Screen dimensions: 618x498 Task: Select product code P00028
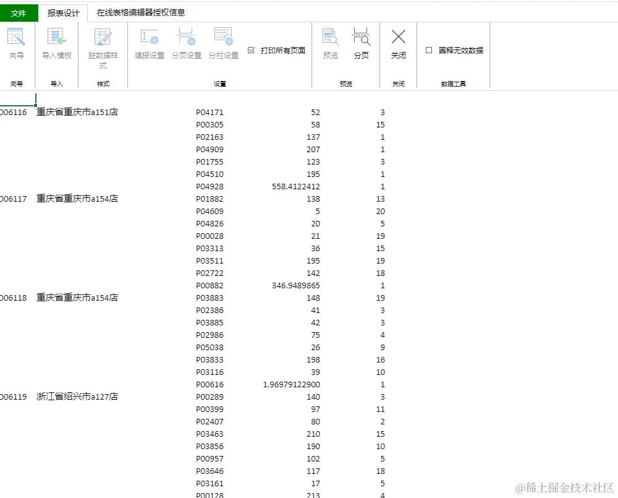pos(210,236)
